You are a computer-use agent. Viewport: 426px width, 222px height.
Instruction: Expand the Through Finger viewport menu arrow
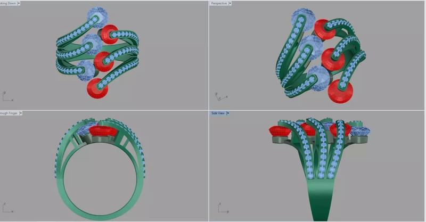21,113
